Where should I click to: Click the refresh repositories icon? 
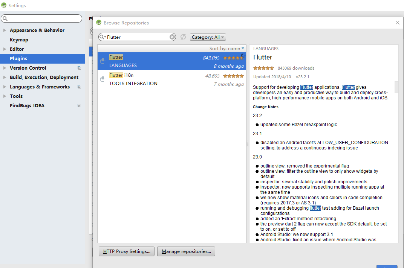183,37
